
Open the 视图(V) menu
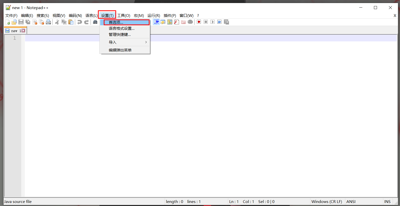pyautogui.click(x=59, y=16)
